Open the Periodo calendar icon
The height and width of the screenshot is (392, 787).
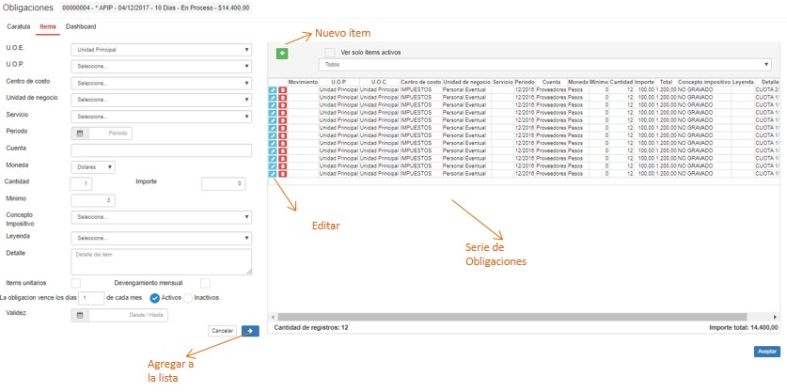(81, 133)
